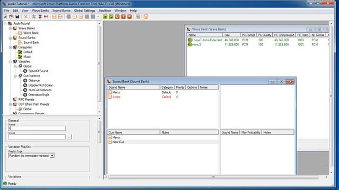Click the New Wave Bank toolbar icon
The image size is (339, 190).
[54, 16]
